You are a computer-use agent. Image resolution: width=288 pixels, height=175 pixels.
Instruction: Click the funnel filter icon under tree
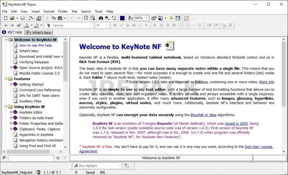tap(65, 158)
